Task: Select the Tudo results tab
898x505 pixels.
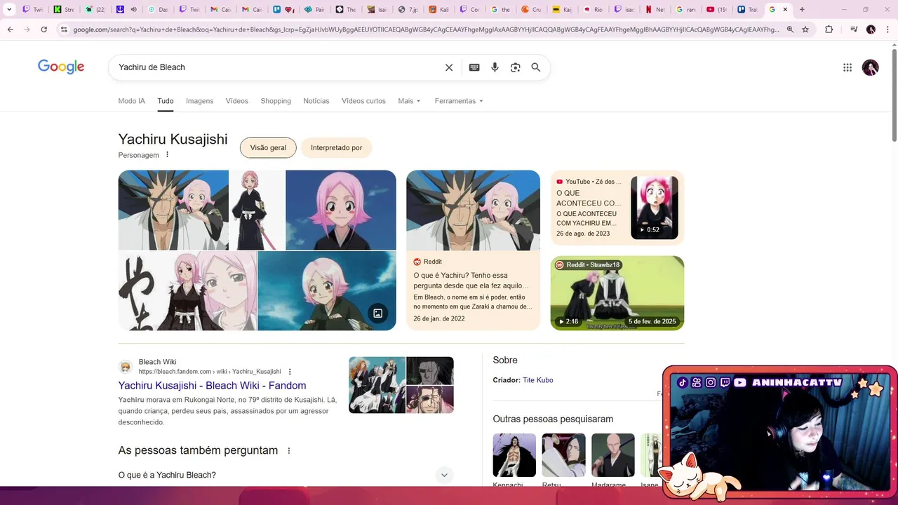Action: (x=166, y=101)
